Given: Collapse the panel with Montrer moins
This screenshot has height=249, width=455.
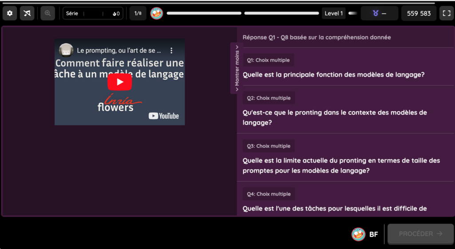Looking at the screenshot, I should click(x=237, y=68).
